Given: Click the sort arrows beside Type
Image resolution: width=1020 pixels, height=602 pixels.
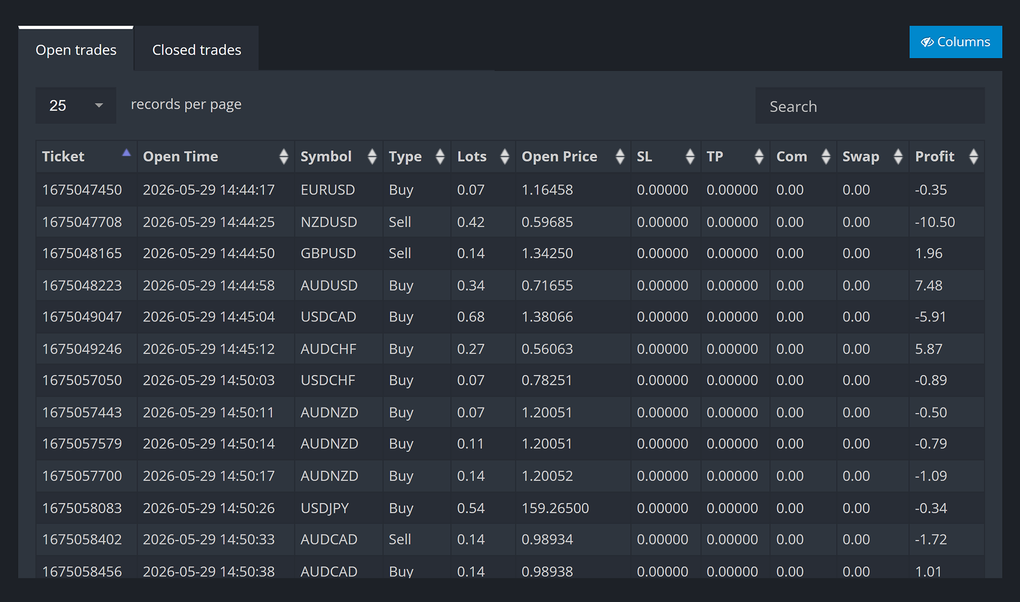Looking at the screenshot, I should (x=440, y=156).
